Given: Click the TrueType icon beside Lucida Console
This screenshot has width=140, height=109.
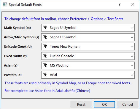Looking at the screenshot, I should click(x=45, y=56).
